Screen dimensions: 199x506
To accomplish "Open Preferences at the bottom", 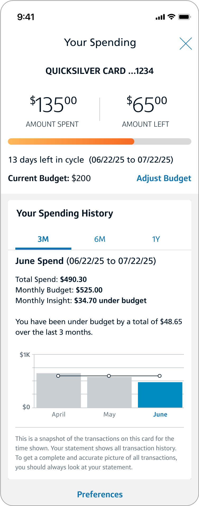I will 100,494.
